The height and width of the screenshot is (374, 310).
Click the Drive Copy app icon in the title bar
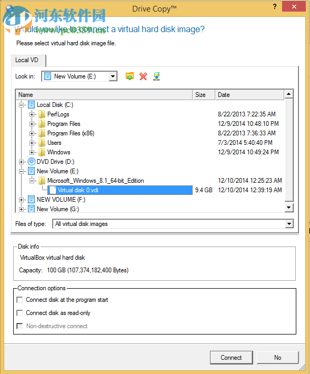tap(9, 8)
